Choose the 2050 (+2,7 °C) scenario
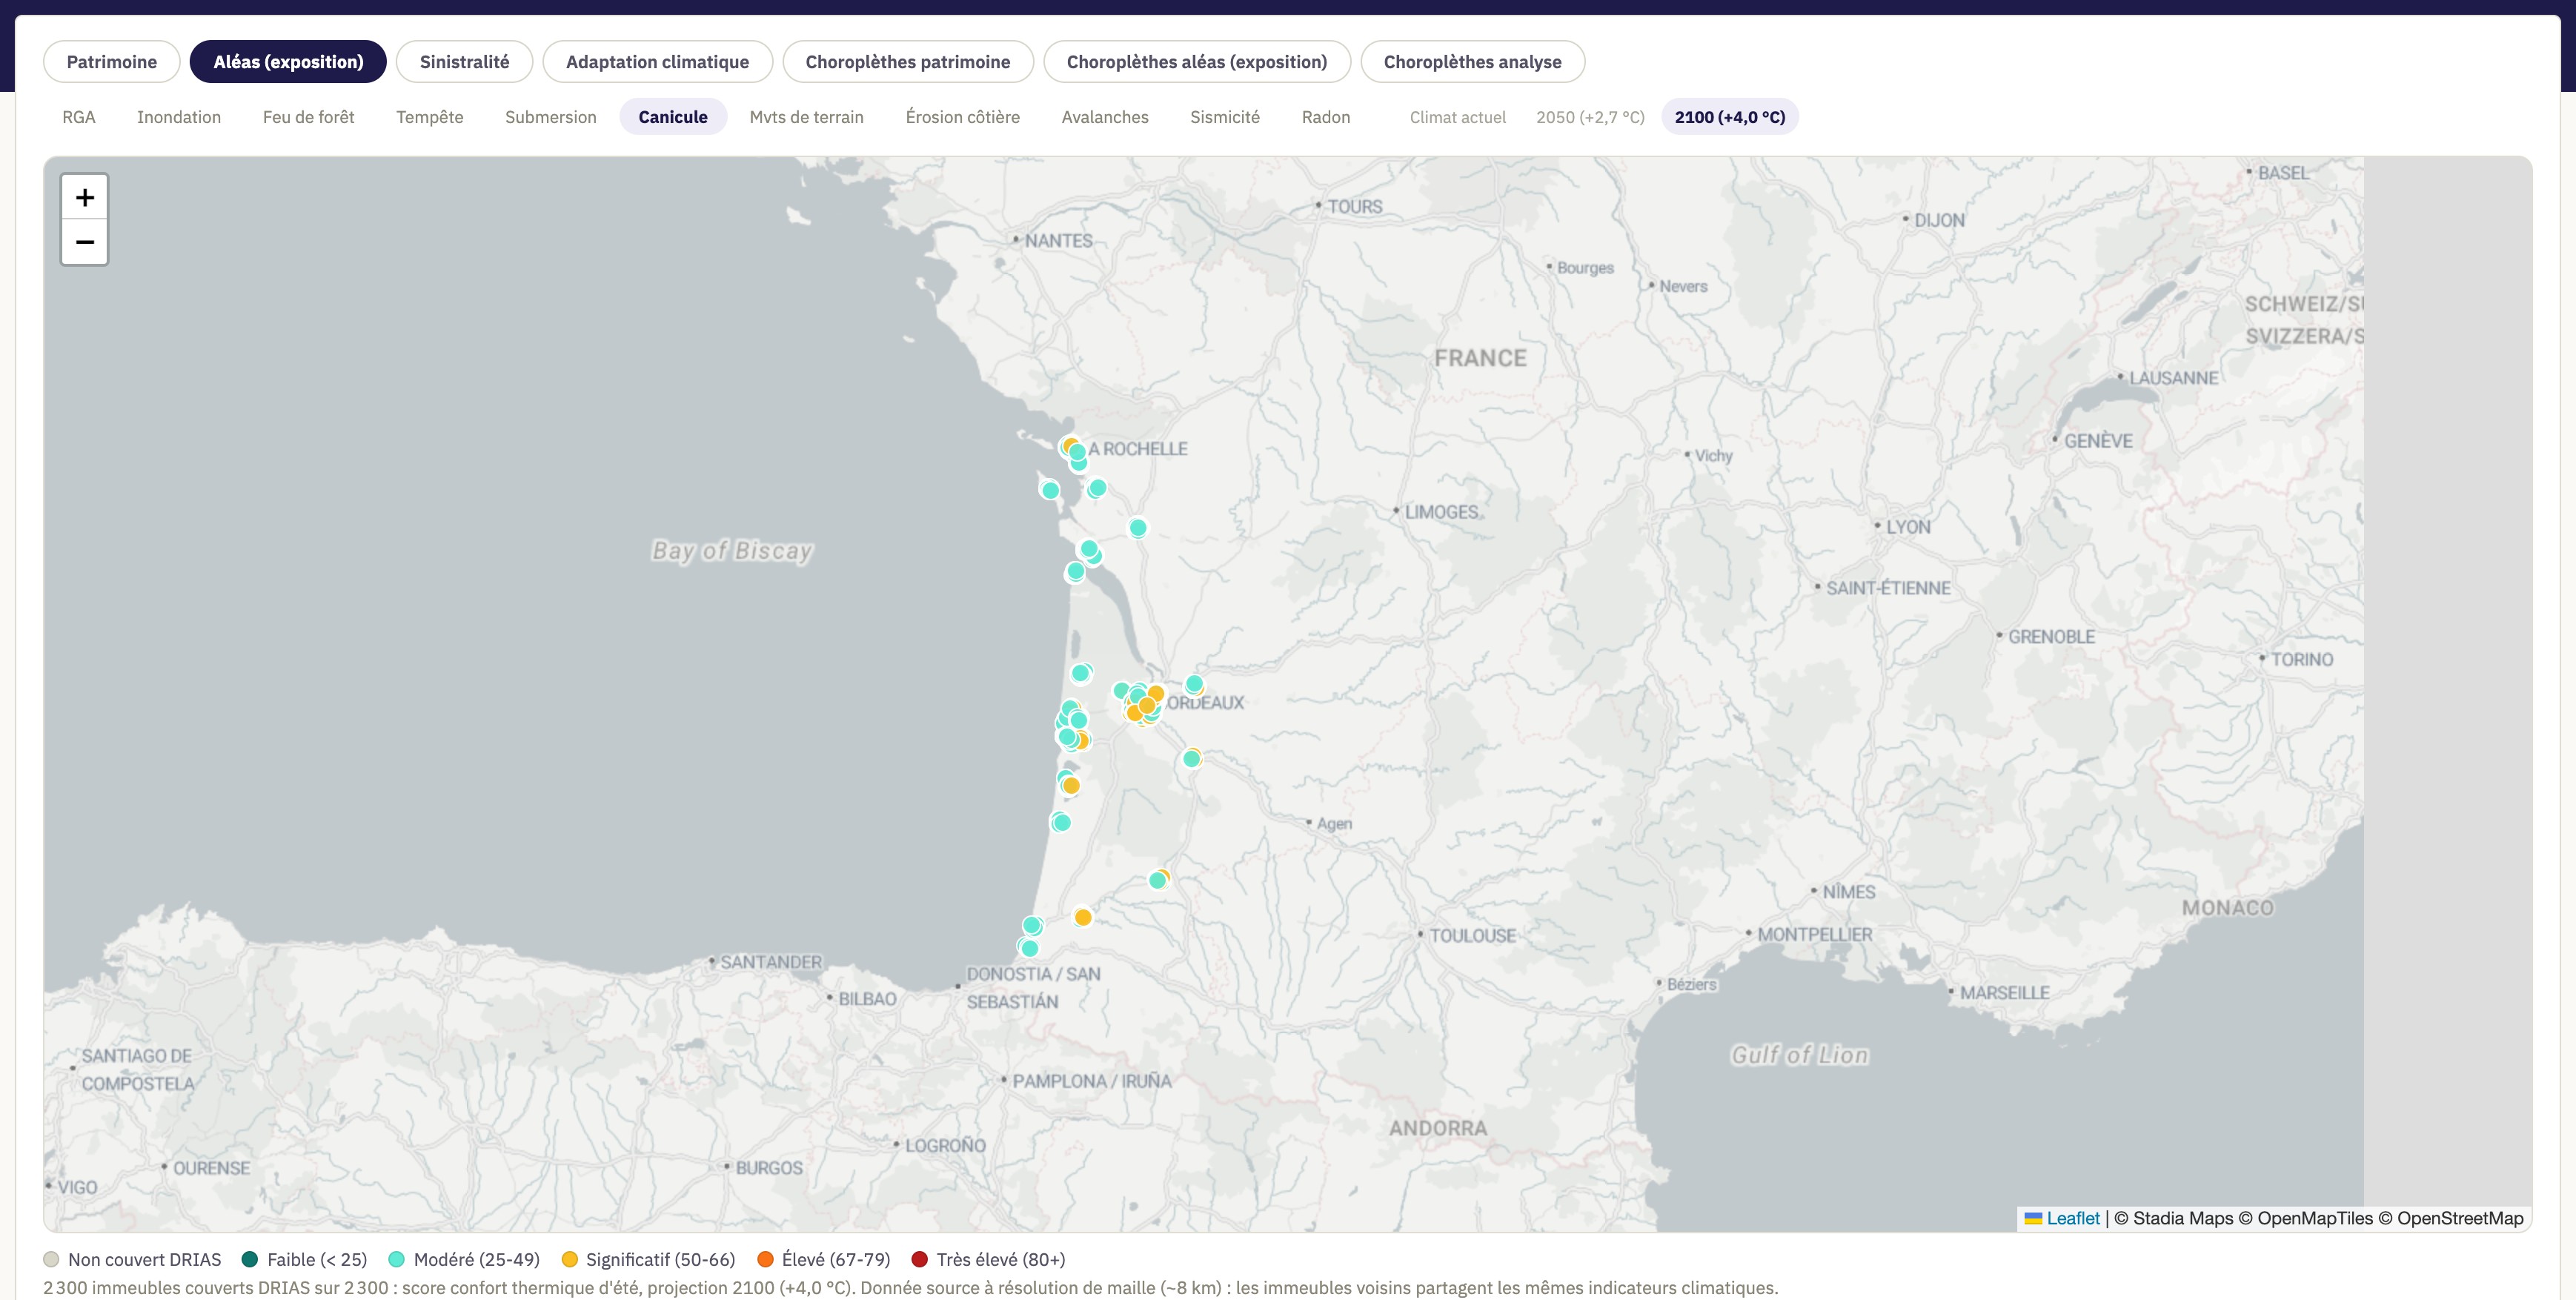The height and width of the screenshot is (1300, 2576). 1590,117
